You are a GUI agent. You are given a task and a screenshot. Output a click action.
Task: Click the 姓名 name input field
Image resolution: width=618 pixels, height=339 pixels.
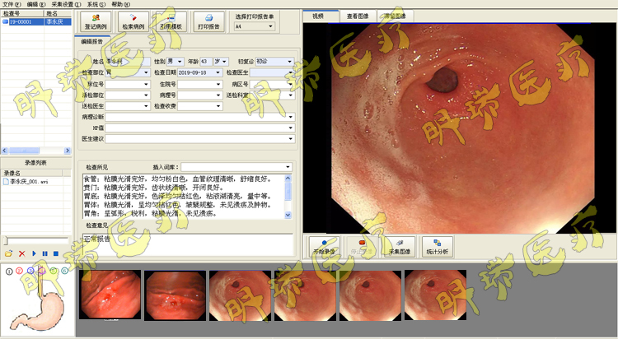point(128,62)
